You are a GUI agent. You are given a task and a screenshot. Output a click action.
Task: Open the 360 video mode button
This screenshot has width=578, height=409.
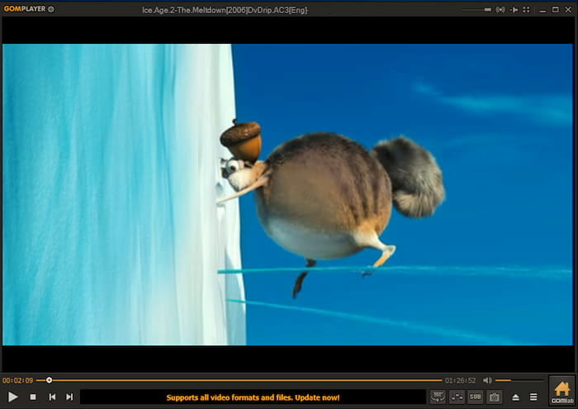(x=438, y=397)
